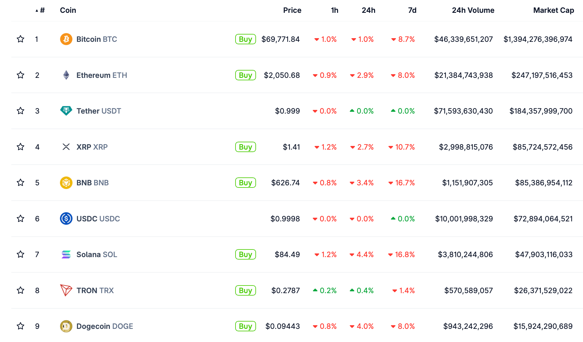
Task: Sort table by 24h Volume column
Action: tap(473, 10)
